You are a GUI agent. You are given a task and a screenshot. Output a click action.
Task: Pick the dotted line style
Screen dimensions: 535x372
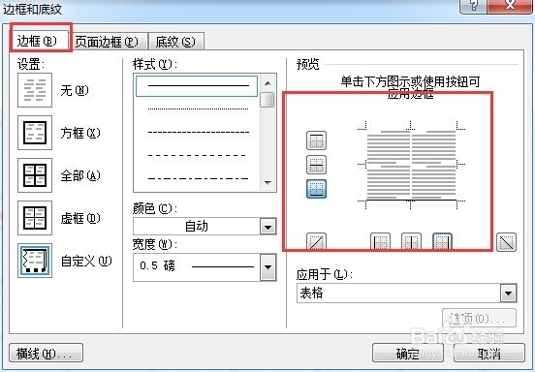(x=198, y=109)
